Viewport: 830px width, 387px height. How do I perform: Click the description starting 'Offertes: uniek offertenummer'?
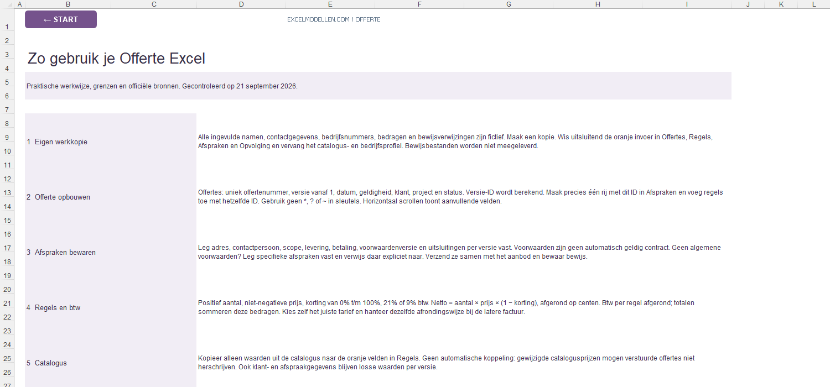pyautogui.click(x=460, y=197)
